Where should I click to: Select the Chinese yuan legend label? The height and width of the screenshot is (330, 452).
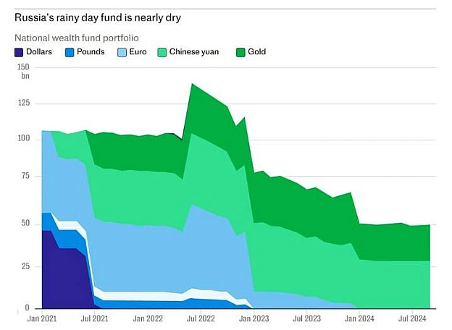pos(194,52)
